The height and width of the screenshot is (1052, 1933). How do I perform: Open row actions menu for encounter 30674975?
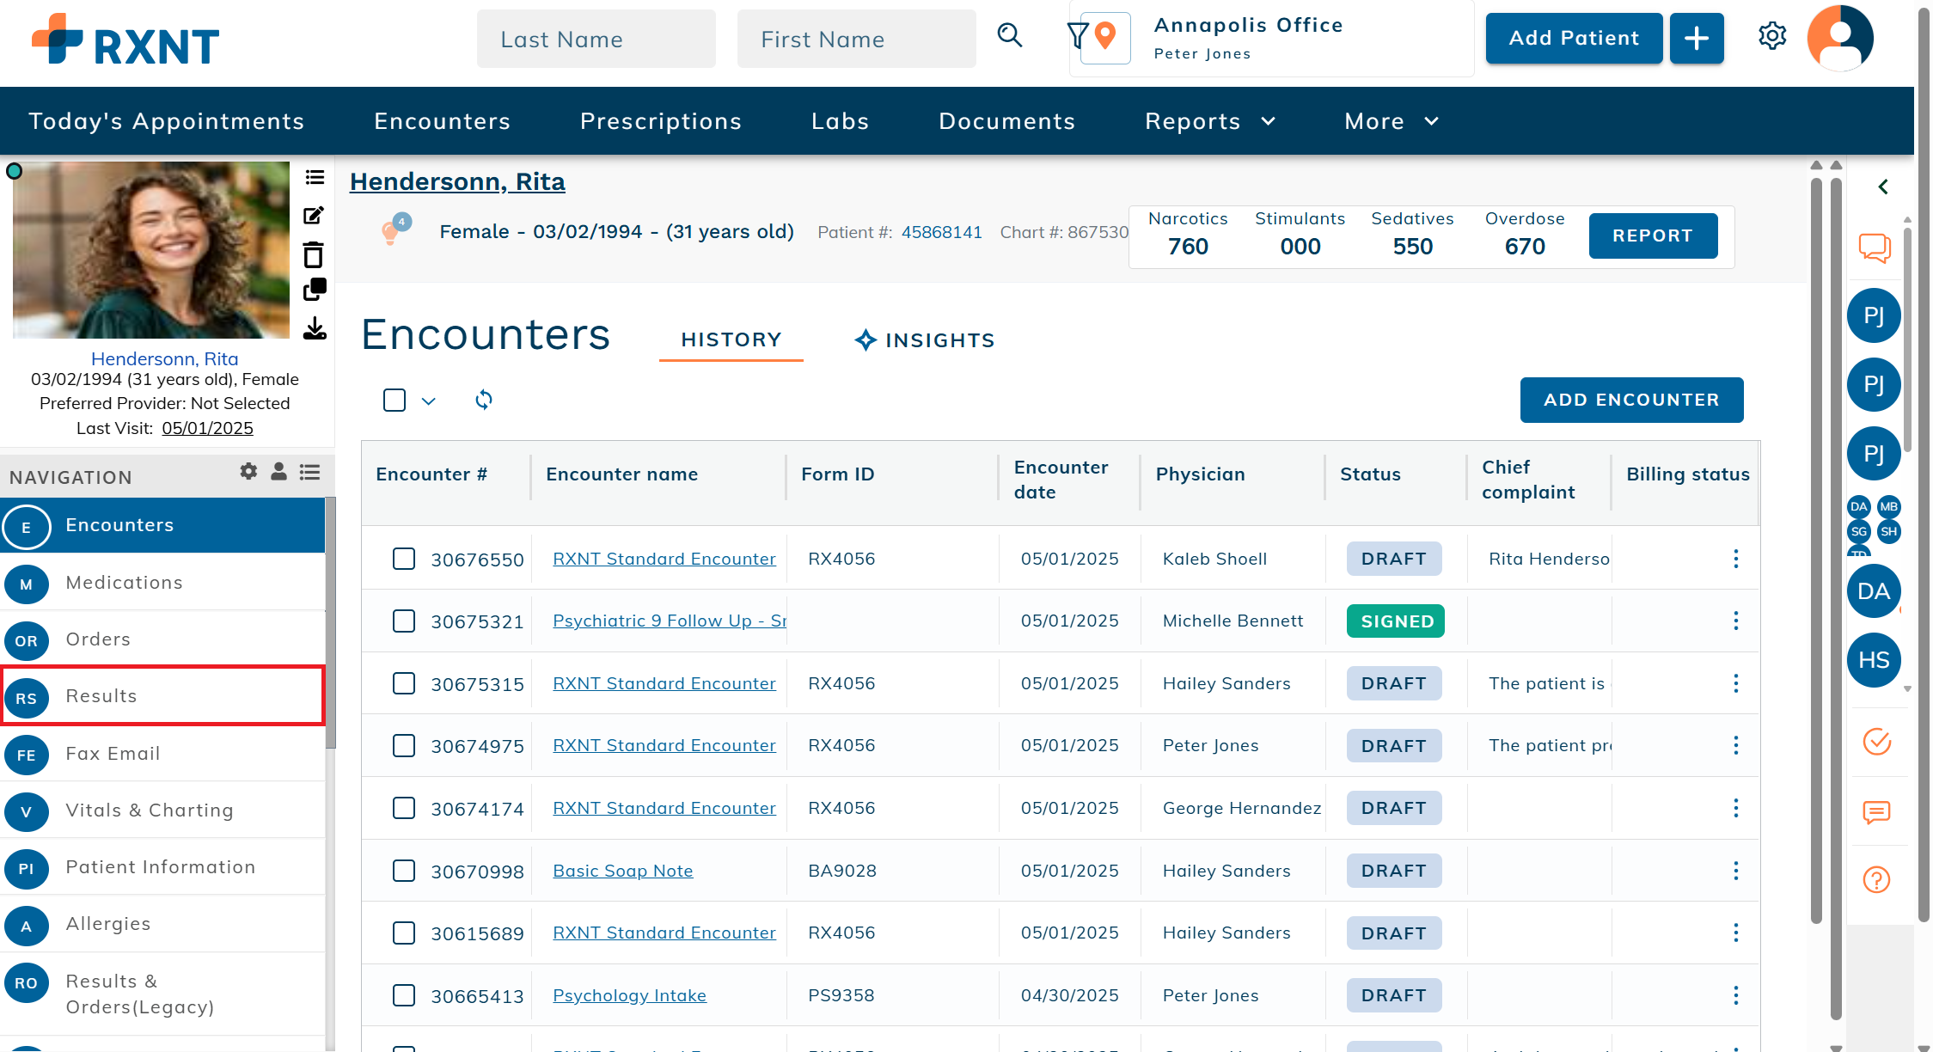pyautogui.click(x=1735, y=745)
